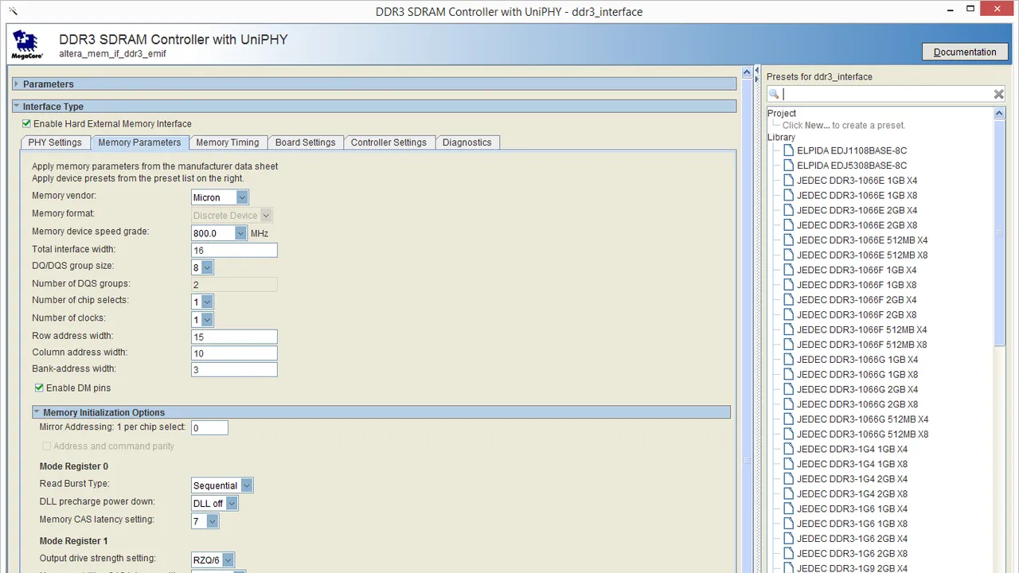Click the file icon for JEDEC DDR3-1066E 1GB X8
The image size is (1019, 573).
[x=788, y=195]
